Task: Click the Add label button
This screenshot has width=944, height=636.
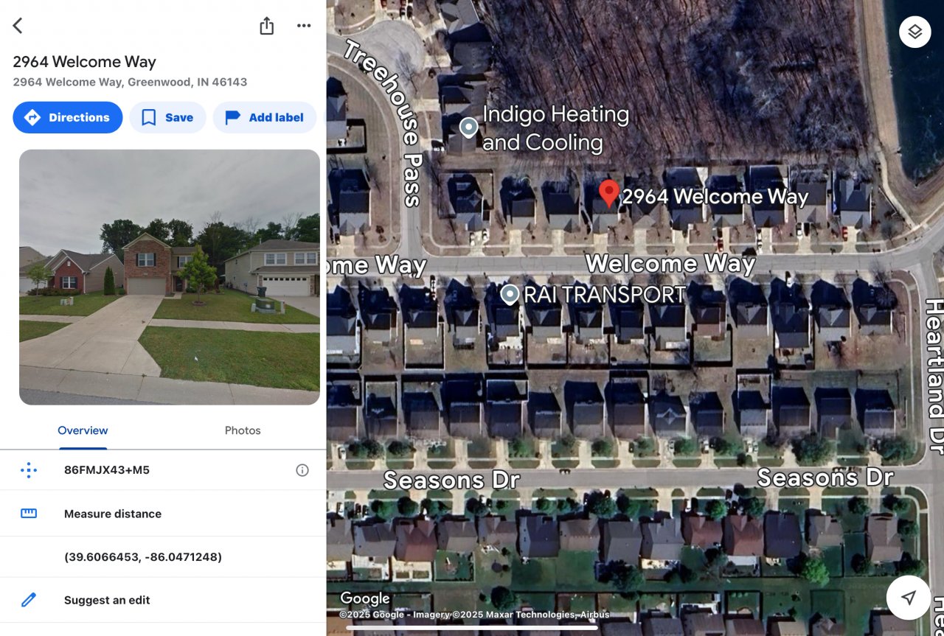Action: pyautogui.click(x=265, y=117)
